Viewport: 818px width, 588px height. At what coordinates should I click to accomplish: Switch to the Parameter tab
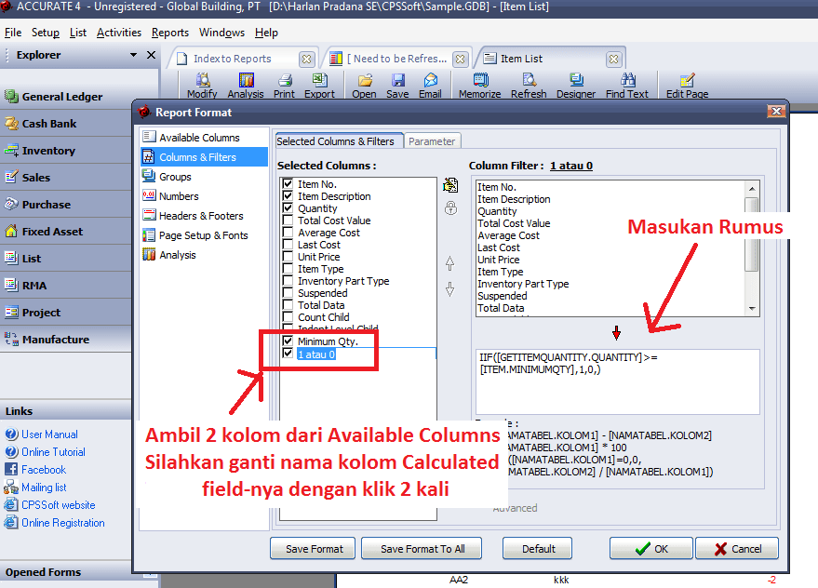tap(432, 141)
